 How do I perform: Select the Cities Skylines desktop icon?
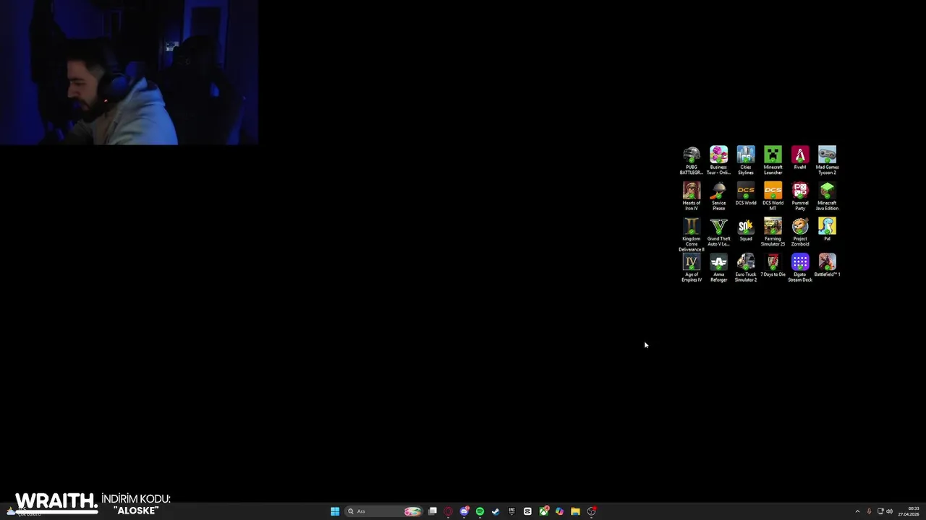click(x=746, y=160)
